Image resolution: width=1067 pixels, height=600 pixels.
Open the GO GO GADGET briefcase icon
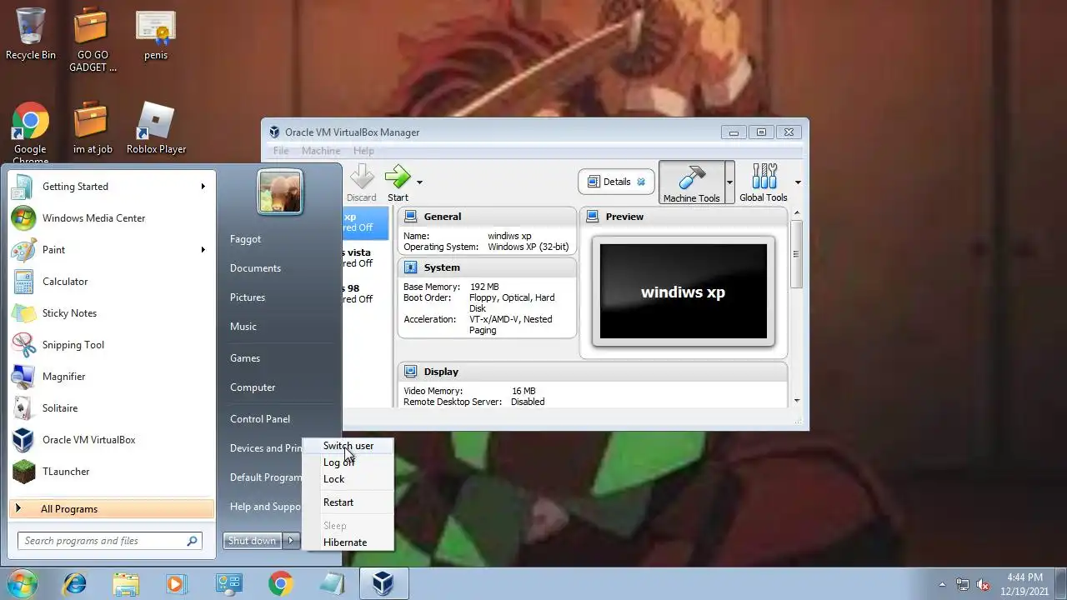92,40
